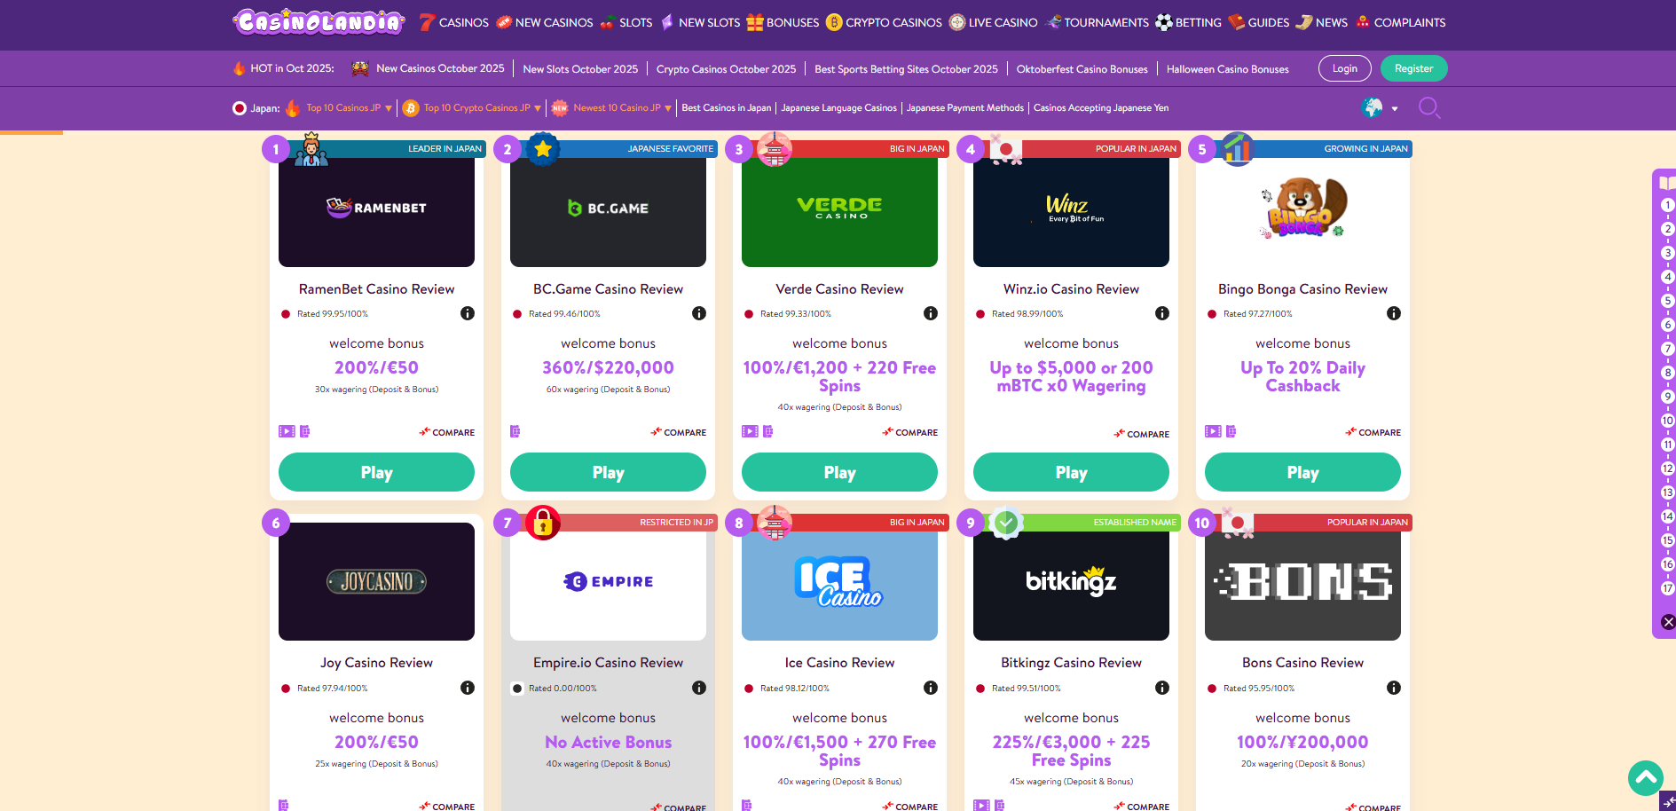Expand Newest 10 Casino JP dropdown
Screen dimensions: 1676x811
point(667,108)
